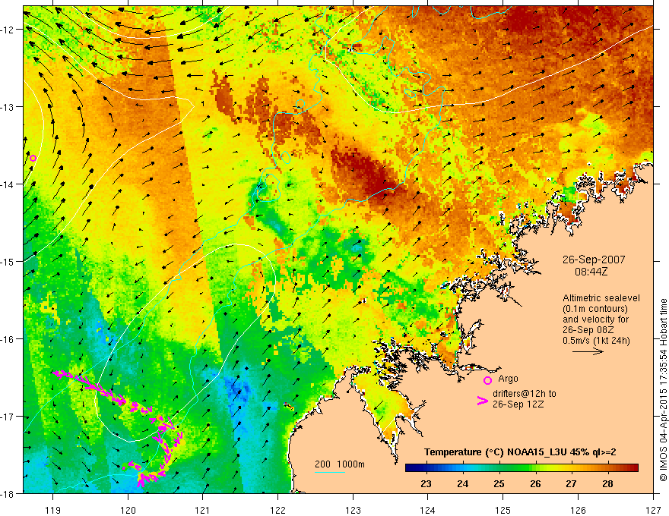
Task: Click the 'Altimetric sealevel' text
Action: pyautogui.click(x=601, y=298)
